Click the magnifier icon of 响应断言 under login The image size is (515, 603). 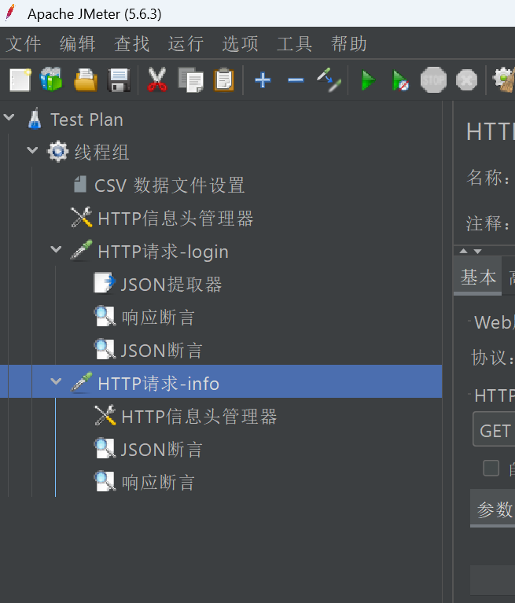(105, 317)
